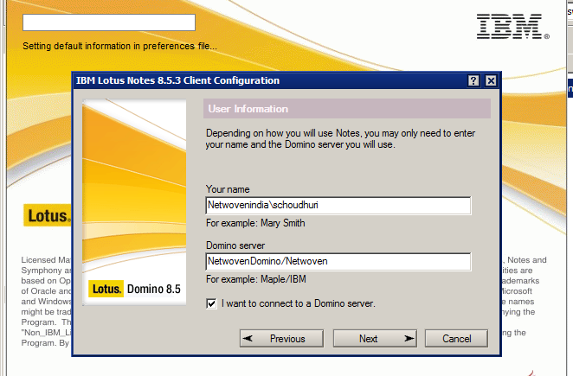The width and height of the screenshot is (573, 376).
Task: Click the setup progress bar on splash screen
Action: 109,22
